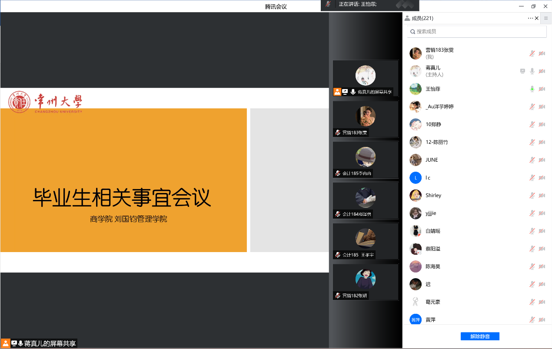Select the 会计184 participant video tile
The height and width of the screenshot is (349, 552).
click(366, 200)
